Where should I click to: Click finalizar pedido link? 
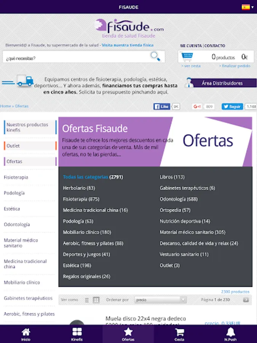[x=235, y=66]
